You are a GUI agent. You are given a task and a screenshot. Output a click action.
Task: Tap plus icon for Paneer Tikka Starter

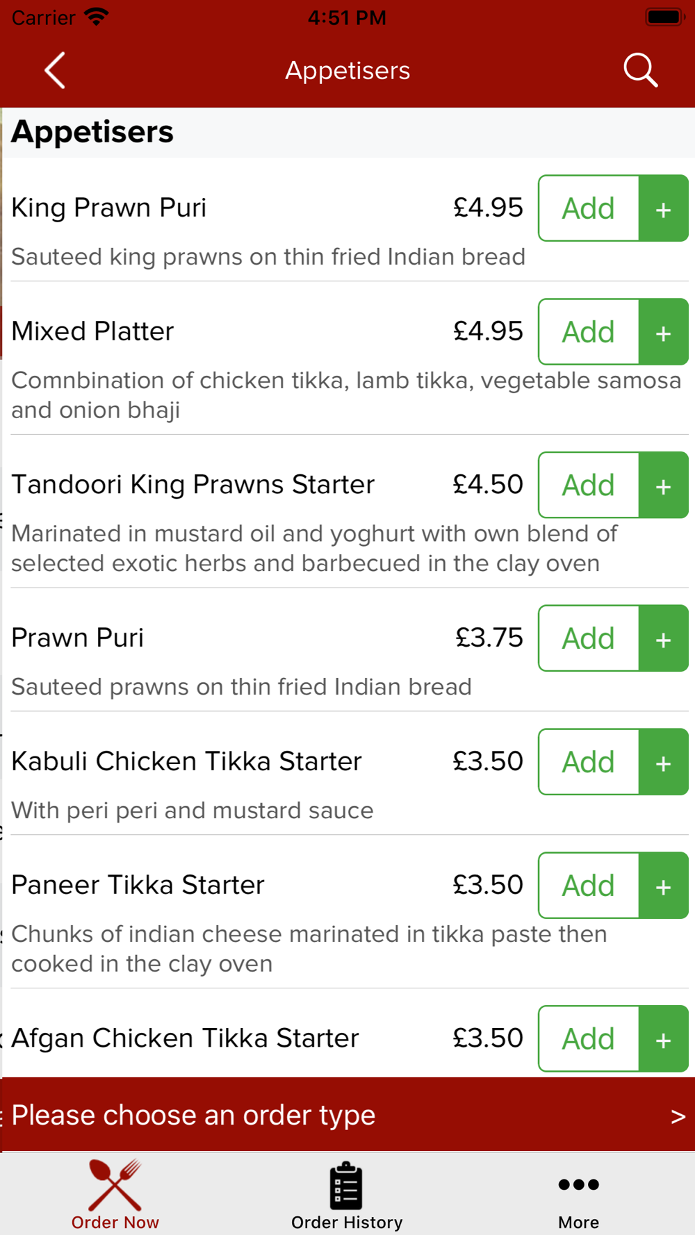tap(664, 886)
